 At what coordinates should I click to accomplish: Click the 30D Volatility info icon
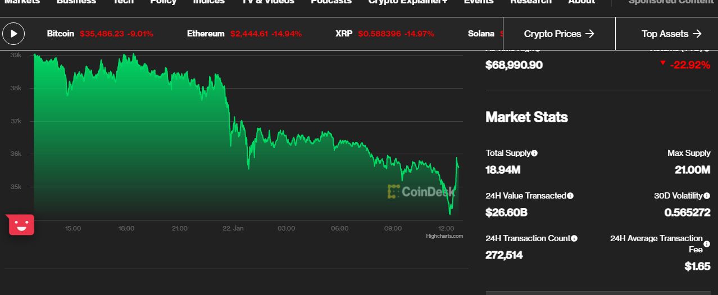pos(707,196)
